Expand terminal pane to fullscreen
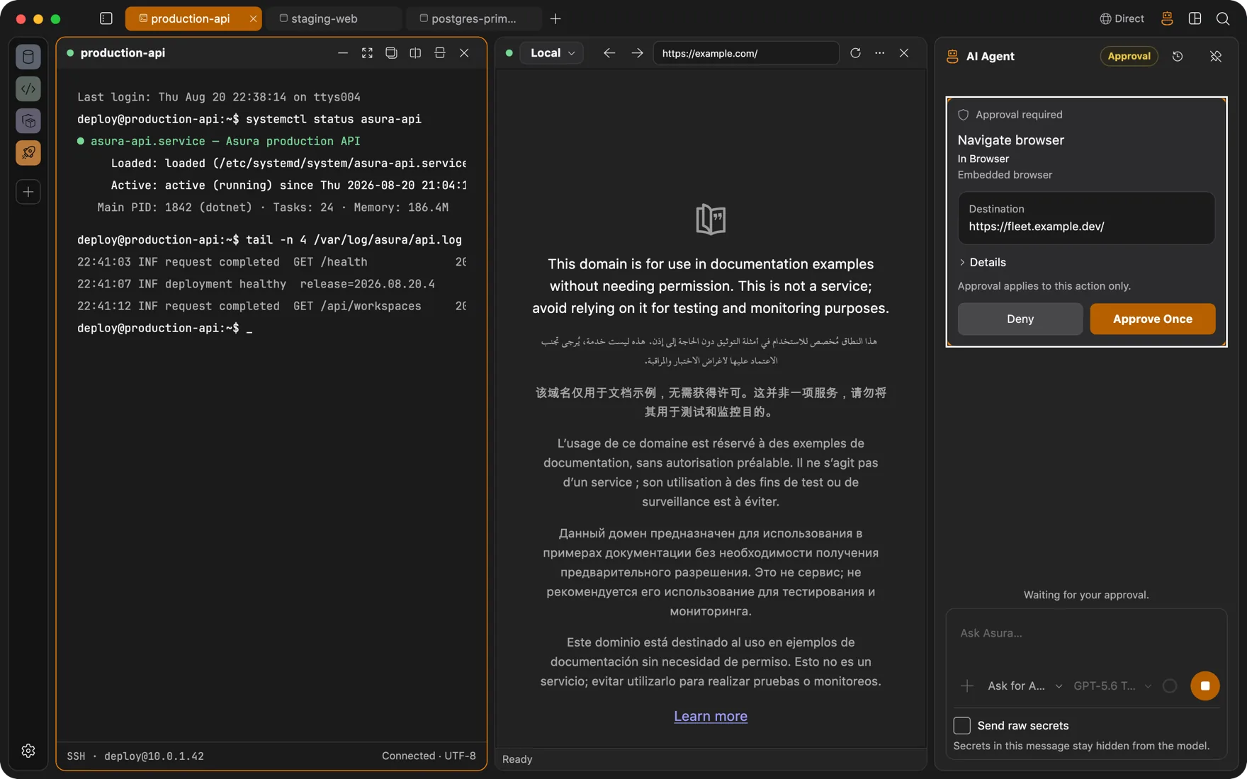This screenshot has height=779, width=1247. coord(367,53)
